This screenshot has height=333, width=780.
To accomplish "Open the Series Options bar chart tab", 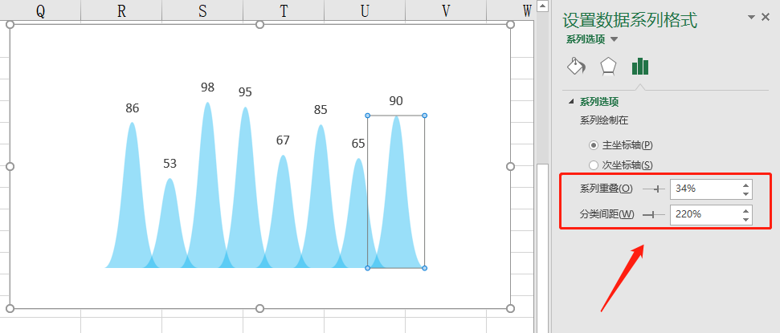I will pos(640,66).
